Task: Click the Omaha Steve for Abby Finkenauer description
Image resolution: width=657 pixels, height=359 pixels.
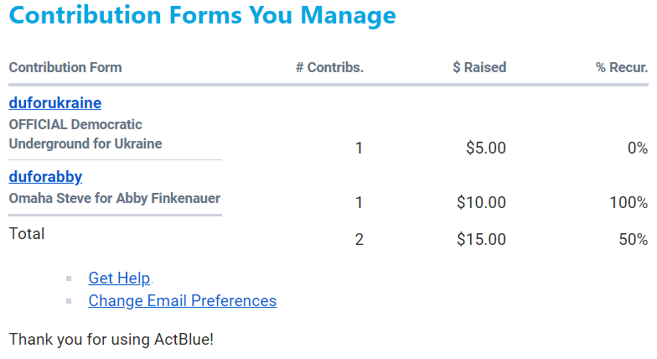Action: click(115, 199)
